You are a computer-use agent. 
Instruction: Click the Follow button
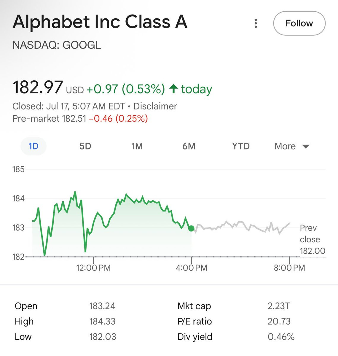pyautogui.click(x=299, y=23)
